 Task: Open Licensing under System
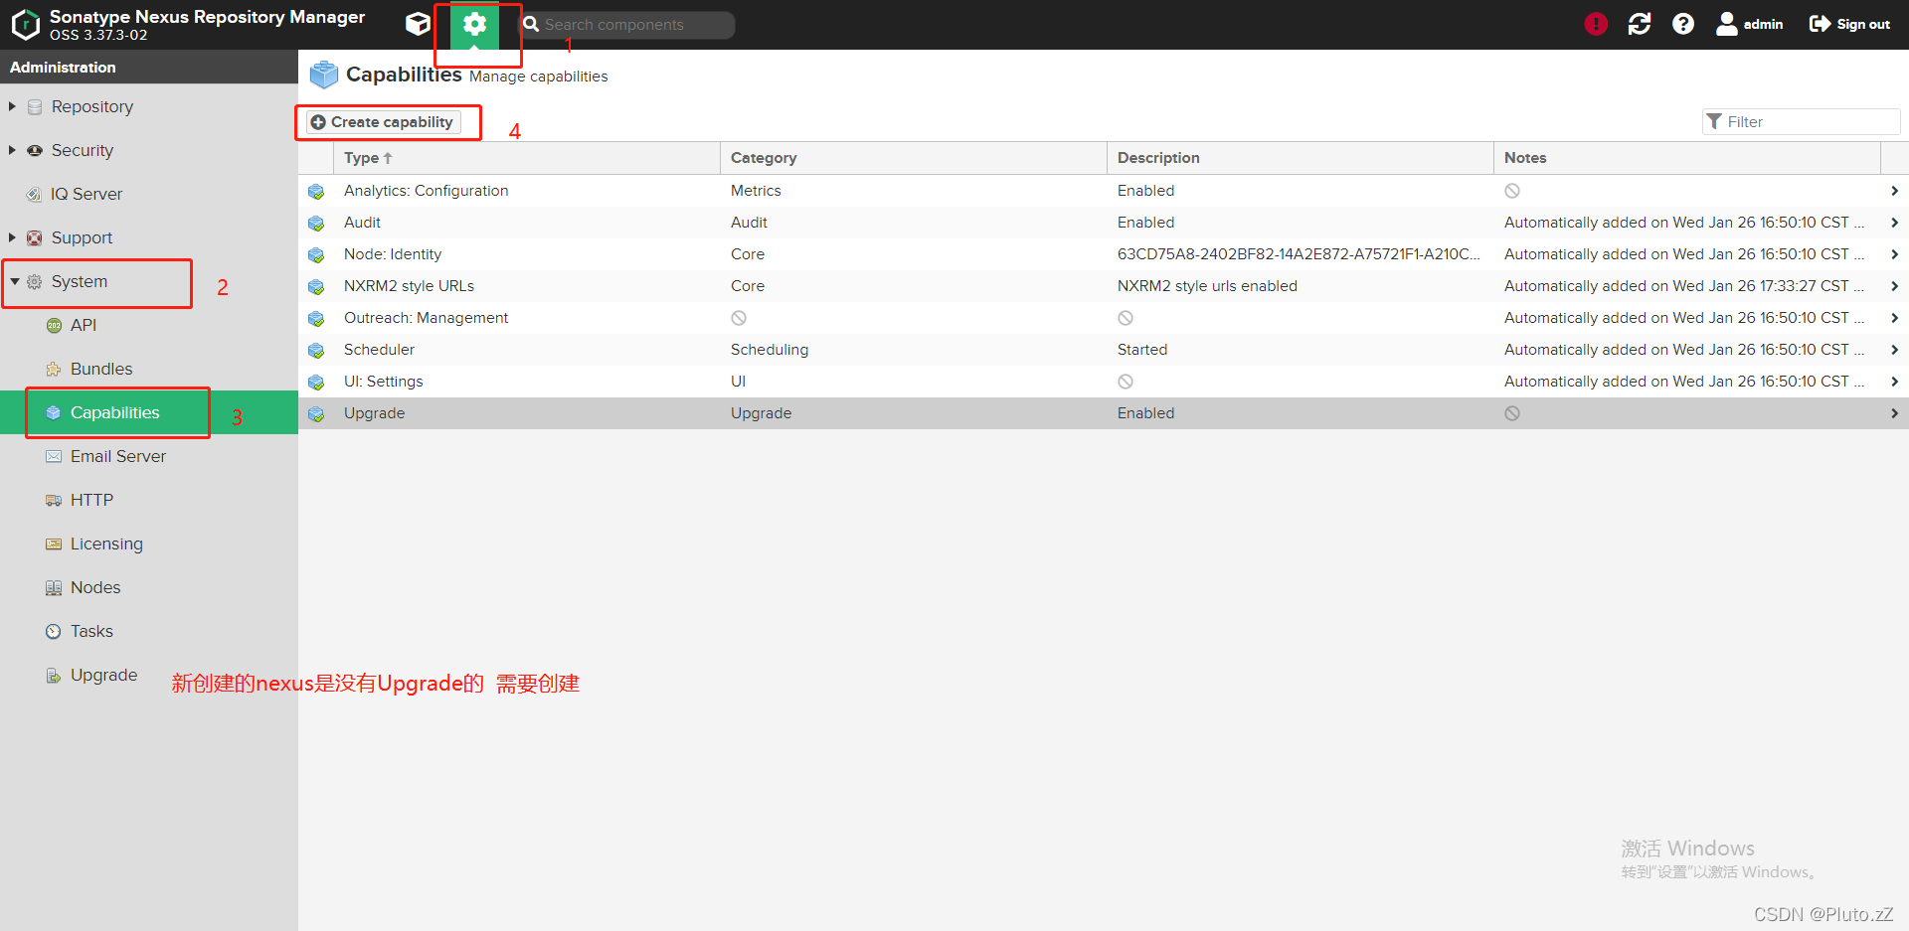[106, 543]
